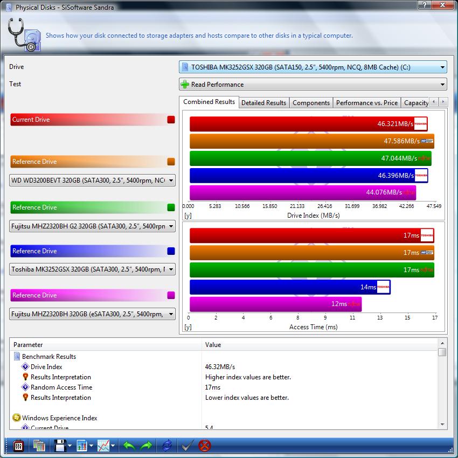Image resolution: width=458 pixels, height=458 pixels.
Task: Open the Drive selection dropdown (TOSHIBA MK3252GSX)
Action: pyautogui.click(x=313, y=67)
